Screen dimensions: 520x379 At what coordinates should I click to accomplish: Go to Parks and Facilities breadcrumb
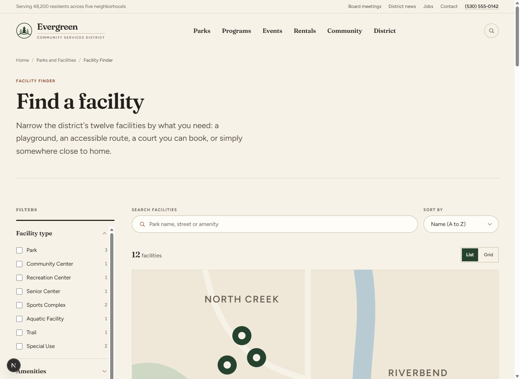pos(56,60)
